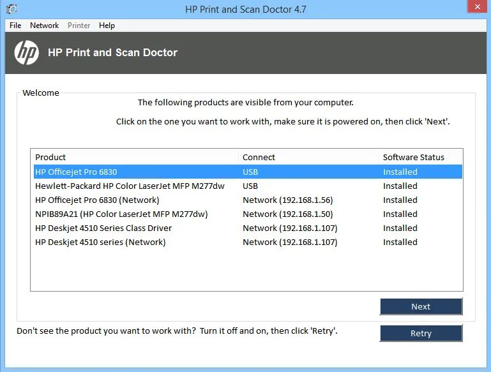The width and height of the screenshot is (491, 372).
Task: Open the Help menu
Action: 107,26
